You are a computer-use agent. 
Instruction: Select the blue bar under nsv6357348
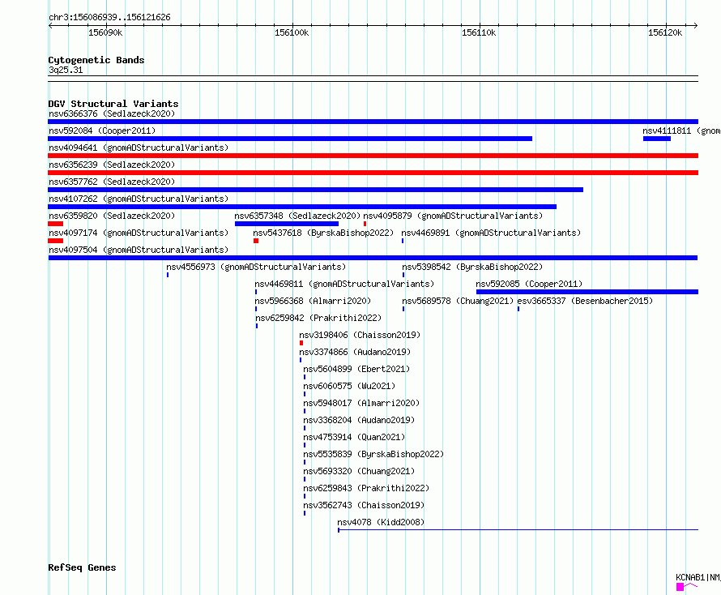point(287,224)
